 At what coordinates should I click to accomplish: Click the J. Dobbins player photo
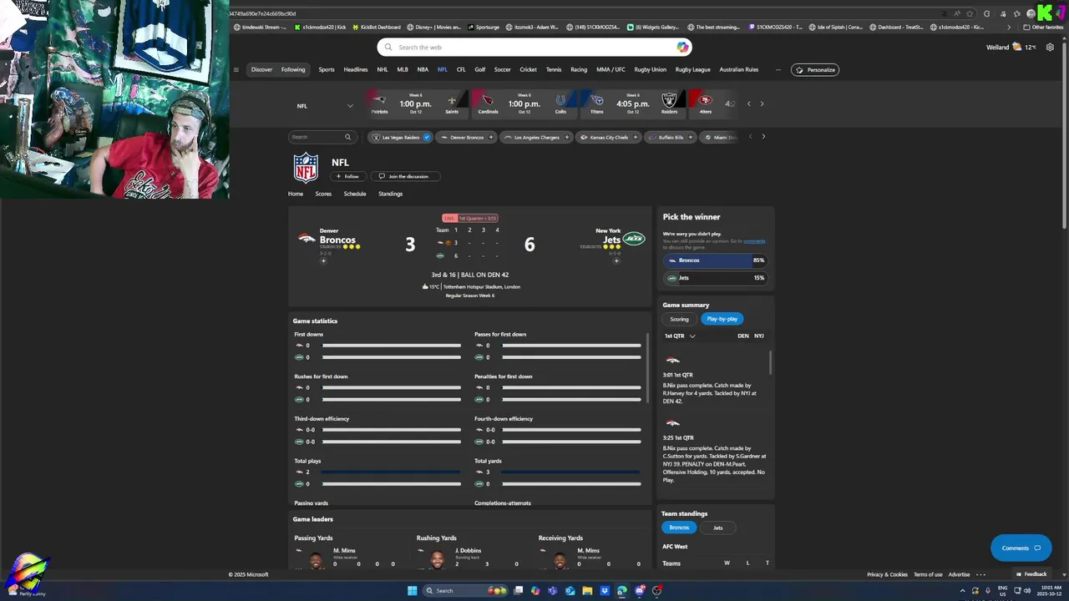click(438, 560)
